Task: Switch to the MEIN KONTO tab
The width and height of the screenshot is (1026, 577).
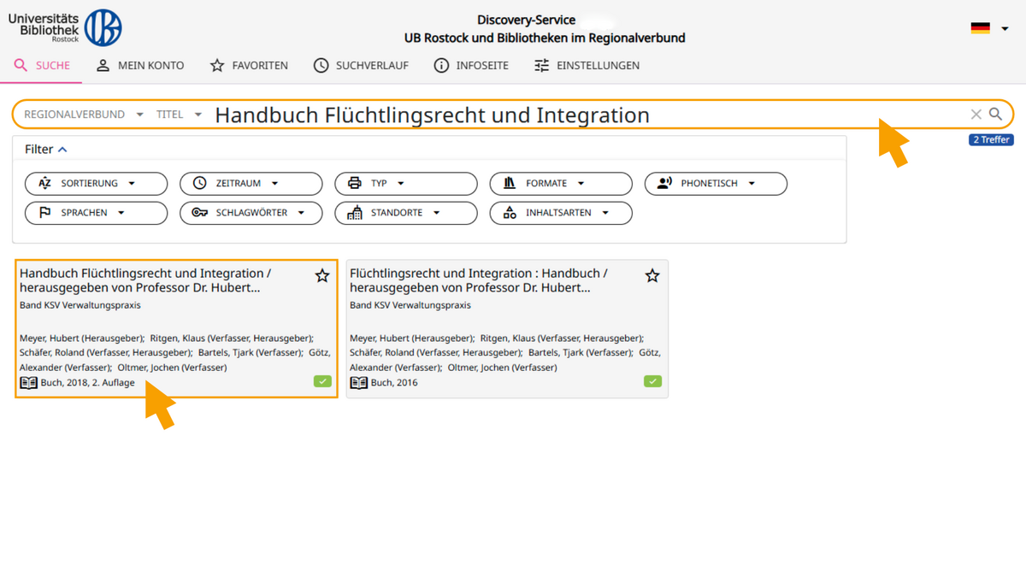Action: click(x=140, y=65)
